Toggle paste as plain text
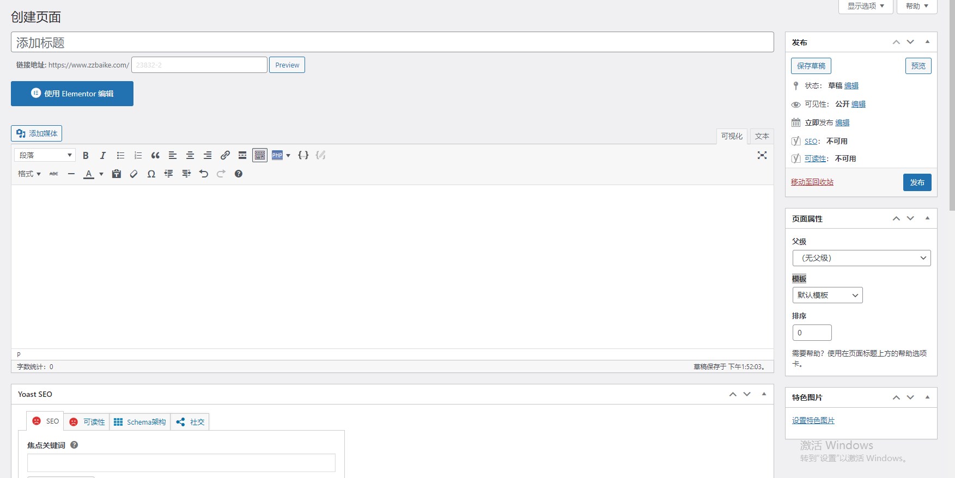955x478 pixels. point(117,174)
